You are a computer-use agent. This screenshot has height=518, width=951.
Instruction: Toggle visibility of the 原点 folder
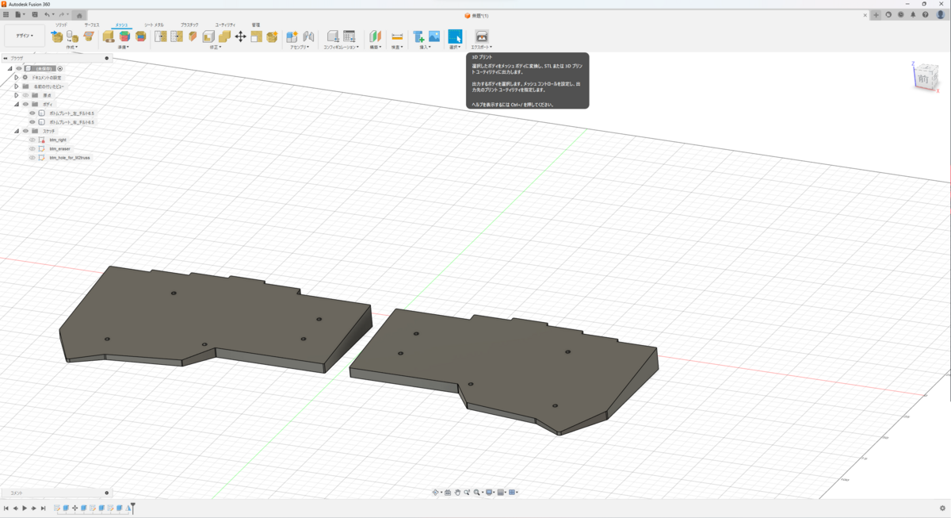(x=25, y=95)
